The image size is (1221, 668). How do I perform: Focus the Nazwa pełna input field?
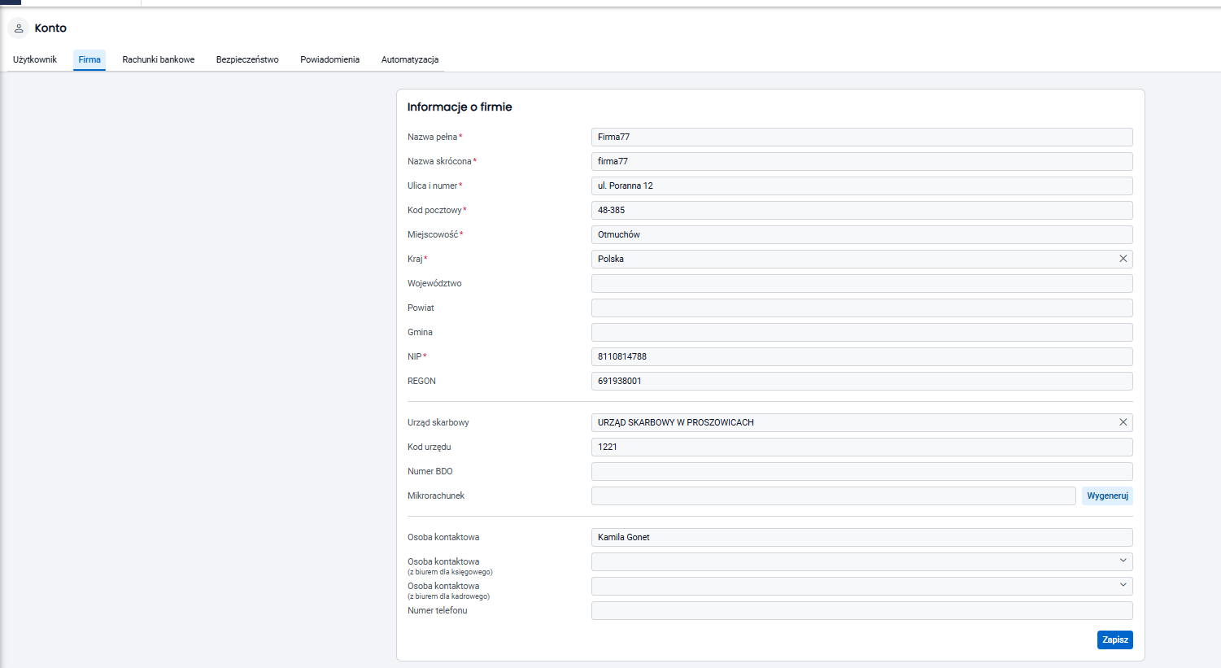pyautogui.click(x=862, y=137)
